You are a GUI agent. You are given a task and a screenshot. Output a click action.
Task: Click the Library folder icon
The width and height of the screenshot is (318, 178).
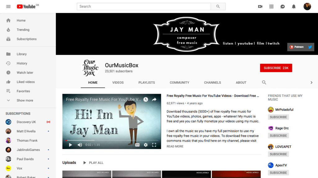(8, 54)
